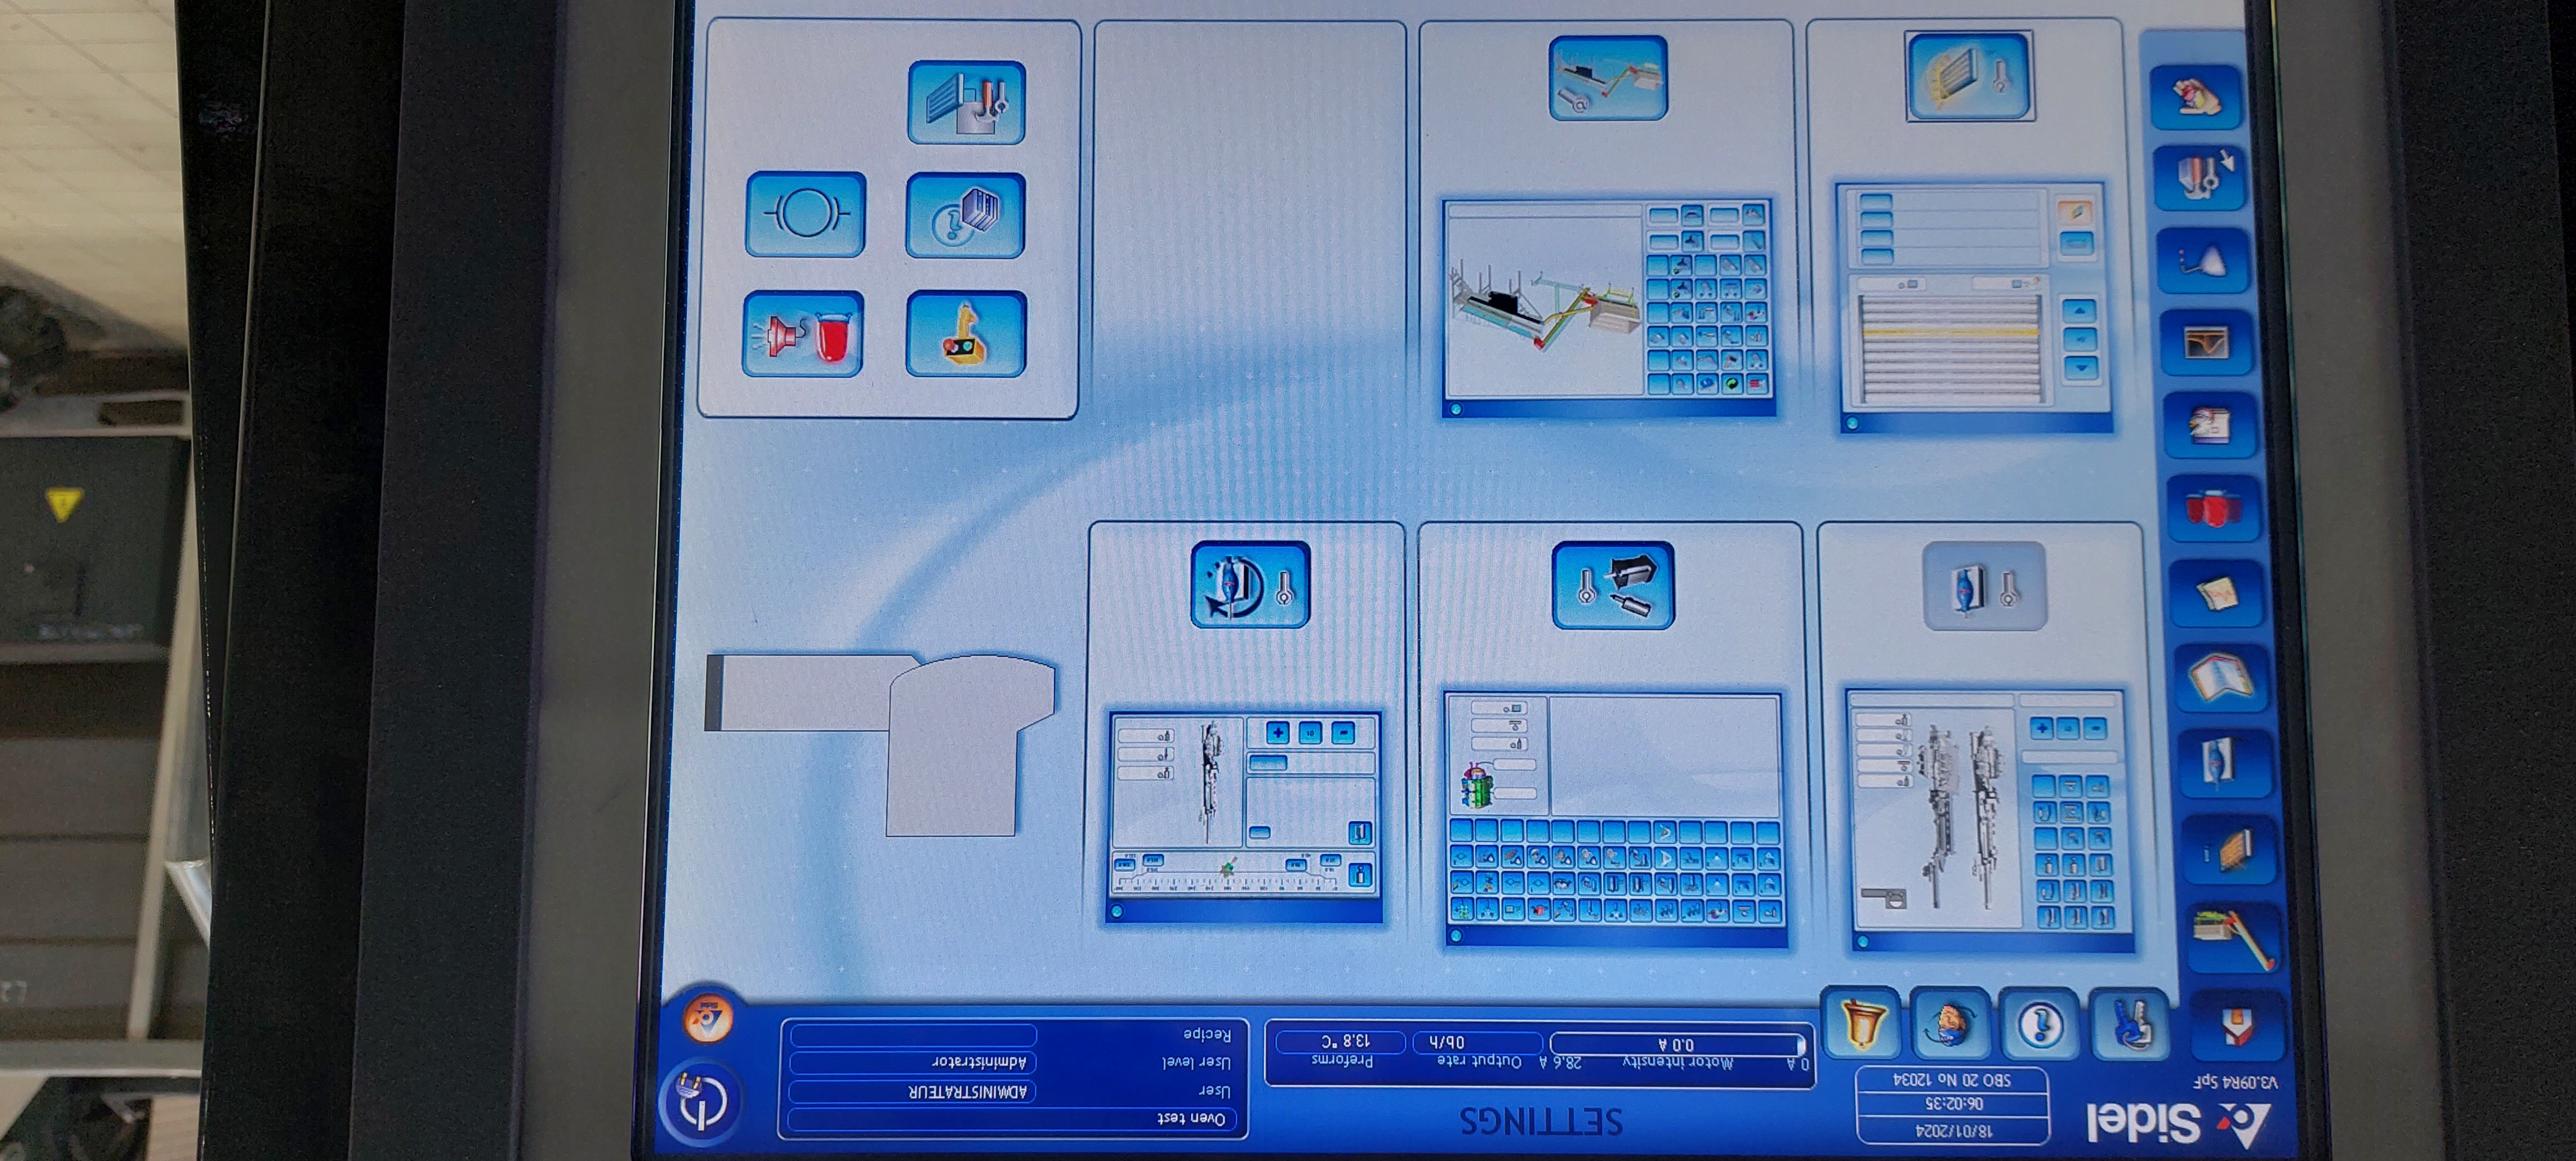Viewport: 2576px width, 1161px height.
Task: Open the alarm bell in the status bar
Action: tap(1860, 1023)
